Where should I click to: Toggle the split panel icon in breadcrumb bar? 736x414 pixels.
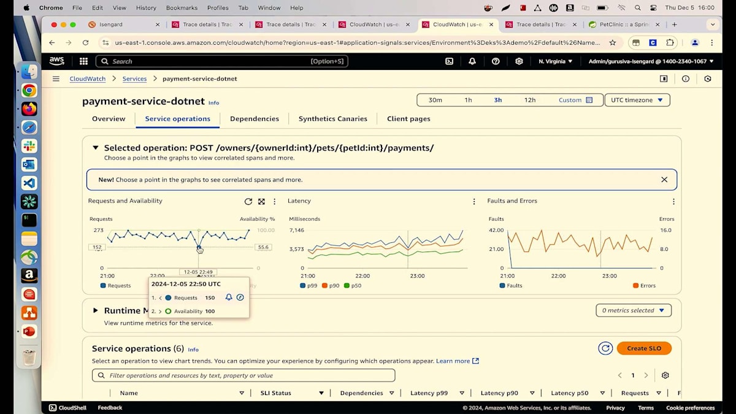[664, 79]
